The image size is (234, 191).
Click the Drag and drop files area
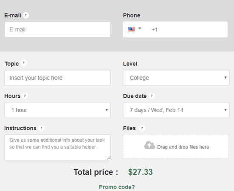(176, 146)
